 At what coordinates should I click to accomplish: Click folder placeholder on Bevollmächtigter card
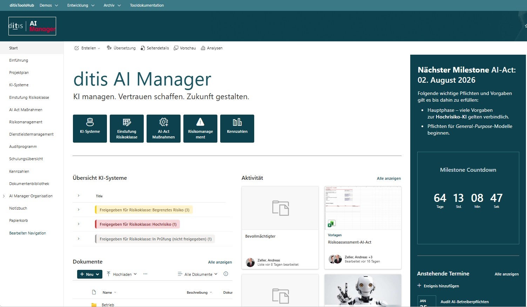[281, 208]
